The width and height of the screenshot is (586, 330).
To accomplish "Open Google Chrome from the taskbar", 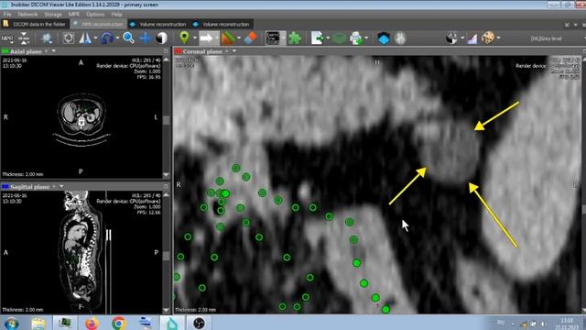I will 119,323.
